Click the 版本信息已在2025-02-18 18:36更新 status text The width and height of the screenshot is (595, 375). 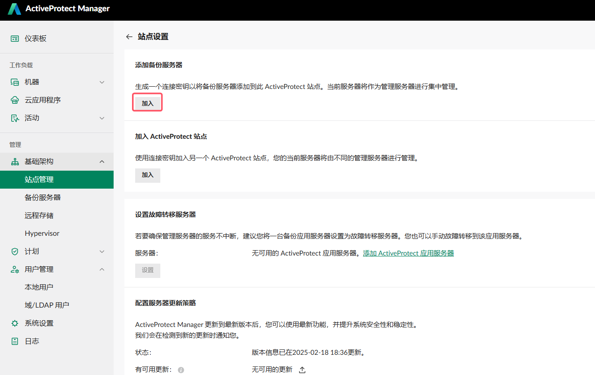click(309, 353)
